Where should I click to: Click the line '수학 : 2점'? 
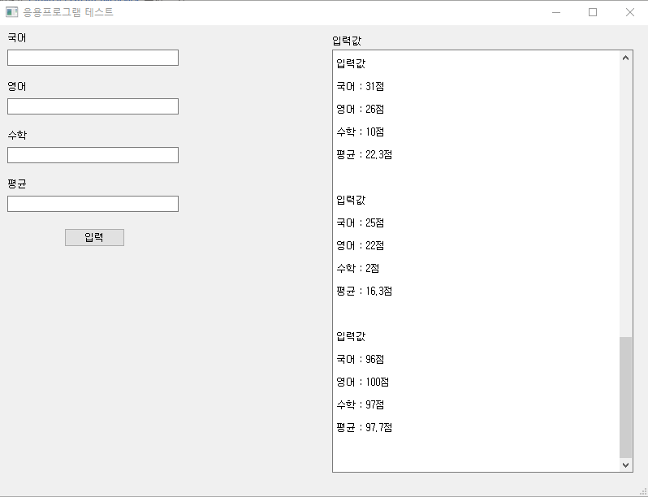point(358,269)
